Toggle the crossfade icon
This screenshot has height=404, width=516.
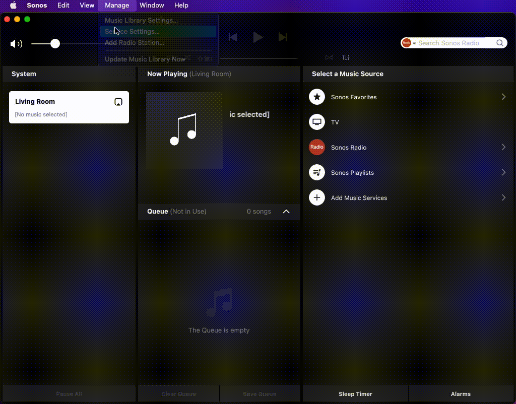click(x=329, y=57)
